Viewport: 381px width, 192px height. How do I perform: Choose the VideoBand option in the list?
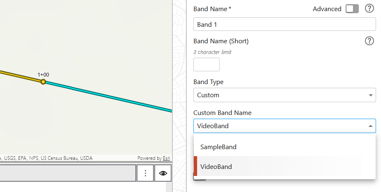click(216, 166)
